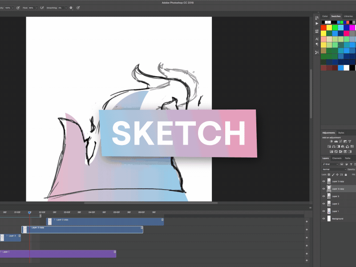Open the Flow value dropdown arrow
The width and height of the screenshot is (356, 267).
pos(36,8)
